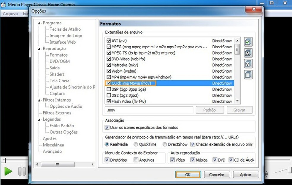Screen dimensions: 292x185
Task: Select DVD/OGM in the options tree
Action: [60, 61]
